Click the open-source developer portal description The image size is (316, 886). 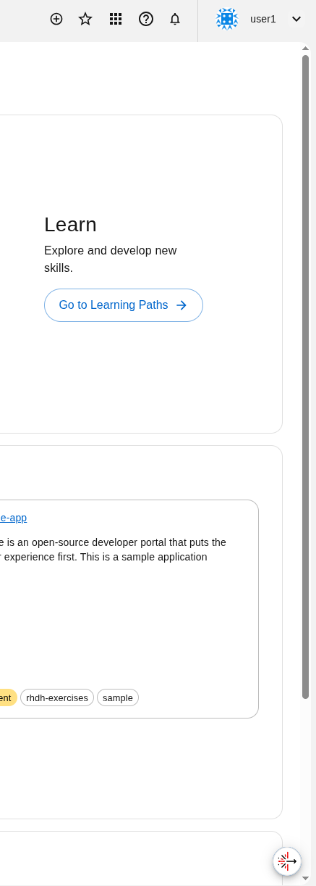(x=113, y=550)
